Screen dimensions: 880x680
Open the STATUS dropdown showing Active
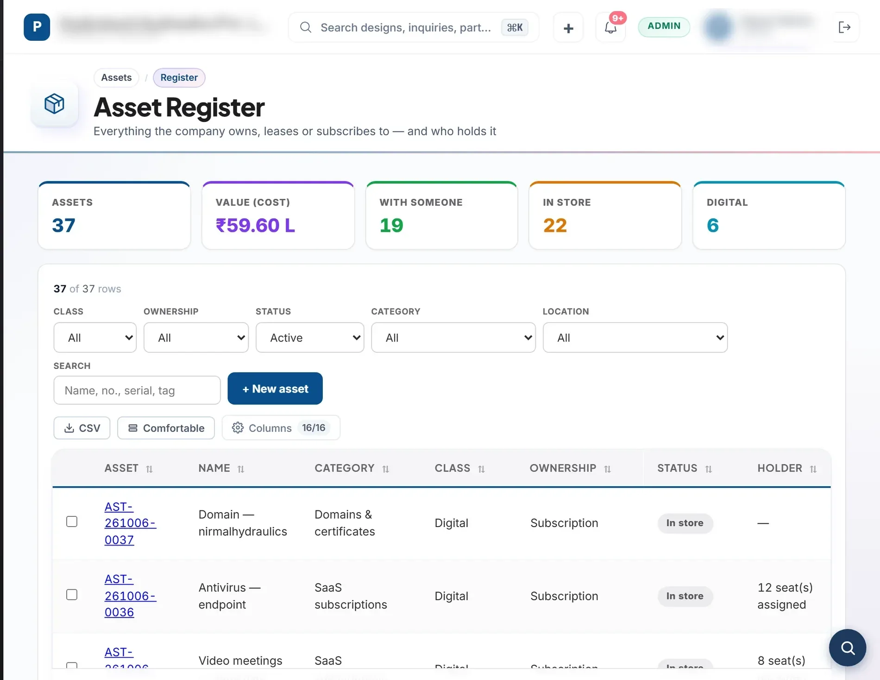tap(310, 337)
